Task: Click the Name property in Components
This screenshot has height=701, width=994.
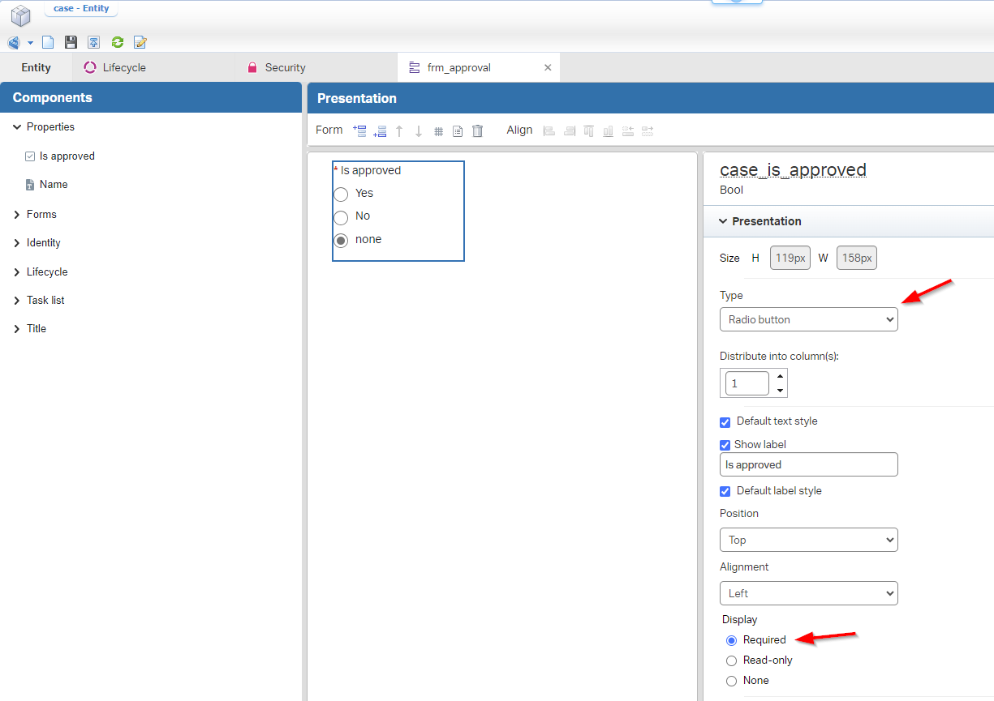Action: pyautogui.click(x=54, y=185)
